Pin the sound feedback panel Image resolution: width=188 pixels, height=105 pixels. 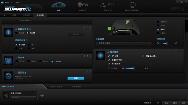[176, 51]
